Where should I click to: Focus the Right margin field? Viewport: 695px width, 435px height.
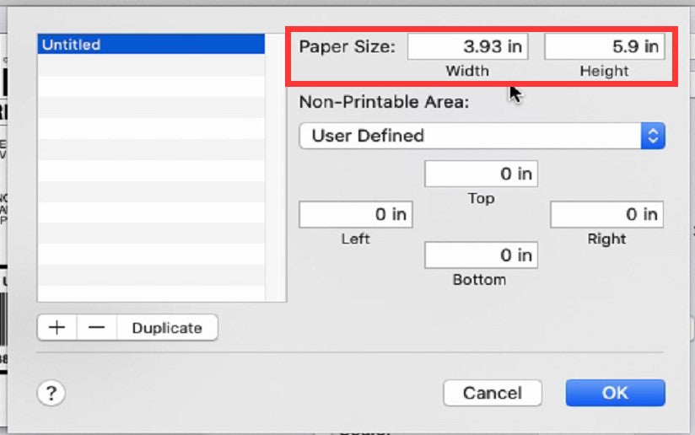pos(606,215)
